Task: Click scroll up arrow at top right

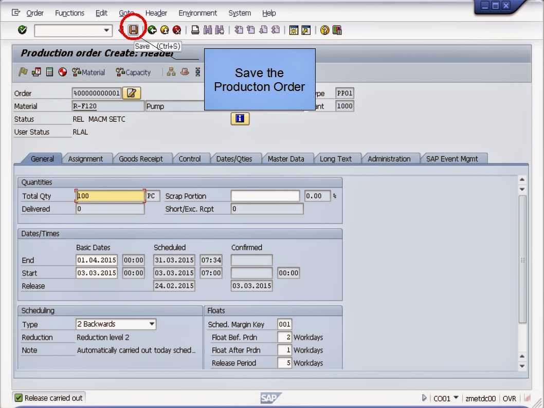Action: (x=522, y=179)
